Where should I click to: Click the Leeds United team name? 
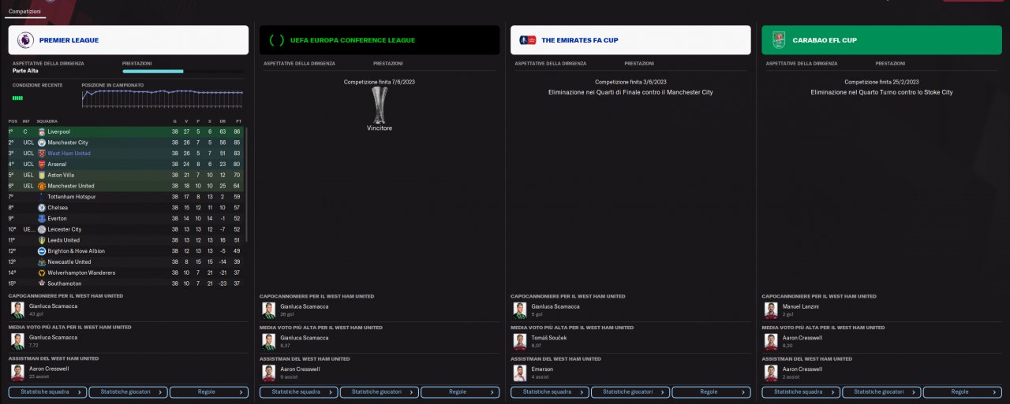click(63, 240)
